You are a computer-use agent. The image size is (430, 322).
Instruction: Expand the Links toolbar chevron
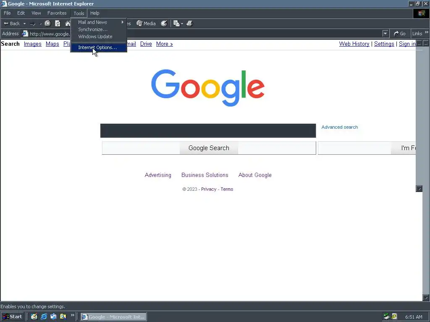pos(427,32)
